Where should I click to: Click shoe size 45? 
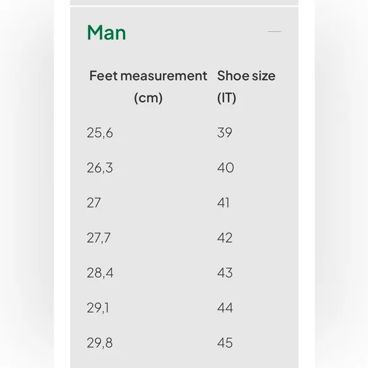coord(225,343)
